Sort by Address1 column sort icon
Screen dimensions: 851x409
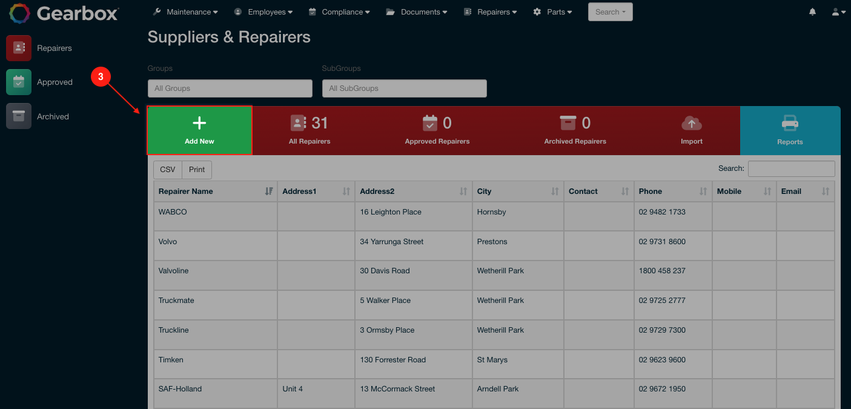(346, 191)
